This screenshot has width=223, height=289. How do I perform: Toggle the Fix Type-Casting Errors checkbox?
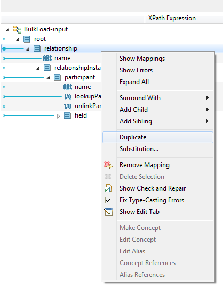coord(108,200)
